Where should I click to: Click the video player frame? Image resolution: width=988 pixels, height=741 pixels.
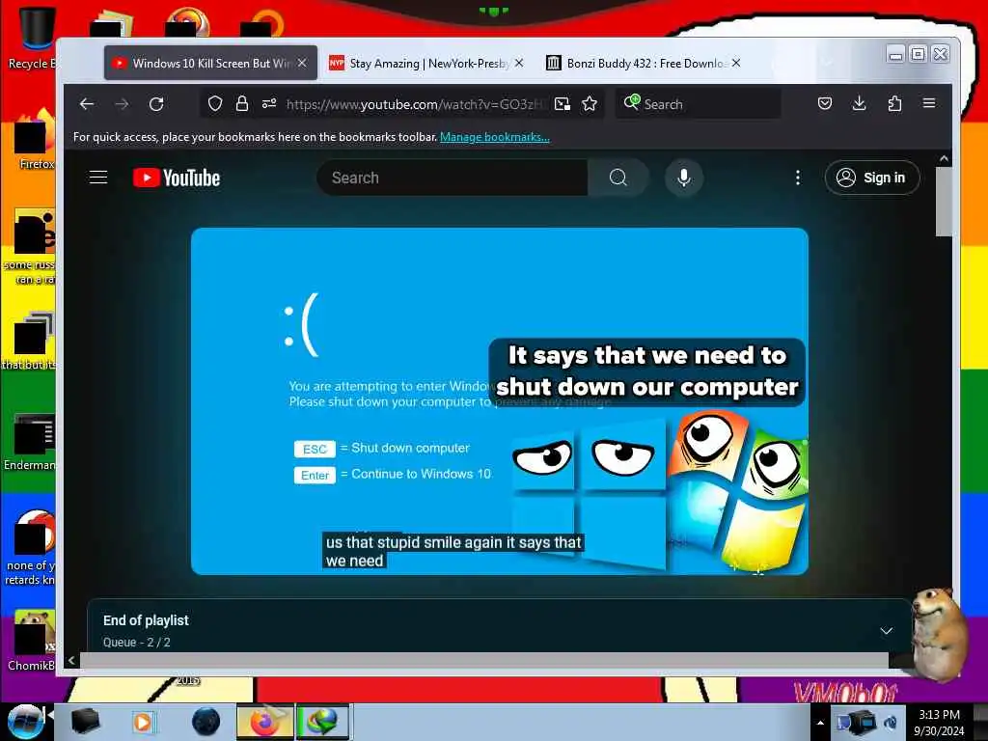(x=500, y=401)
